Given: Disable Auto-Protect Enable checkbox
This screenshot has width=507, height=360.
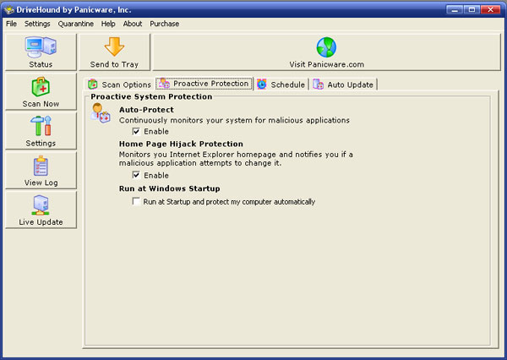Looking at the screenshot, I should (x=136, y=131).
